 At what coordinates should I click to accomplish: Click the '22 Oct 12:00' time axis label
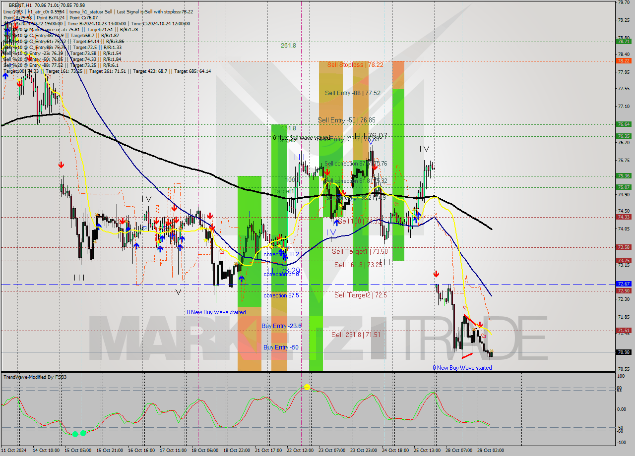300,450
